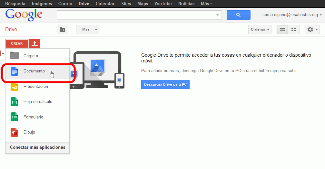Viewport: 325px width, 169px height.
Task: Open Noticias in the top bar
Action: coord(186,4)
